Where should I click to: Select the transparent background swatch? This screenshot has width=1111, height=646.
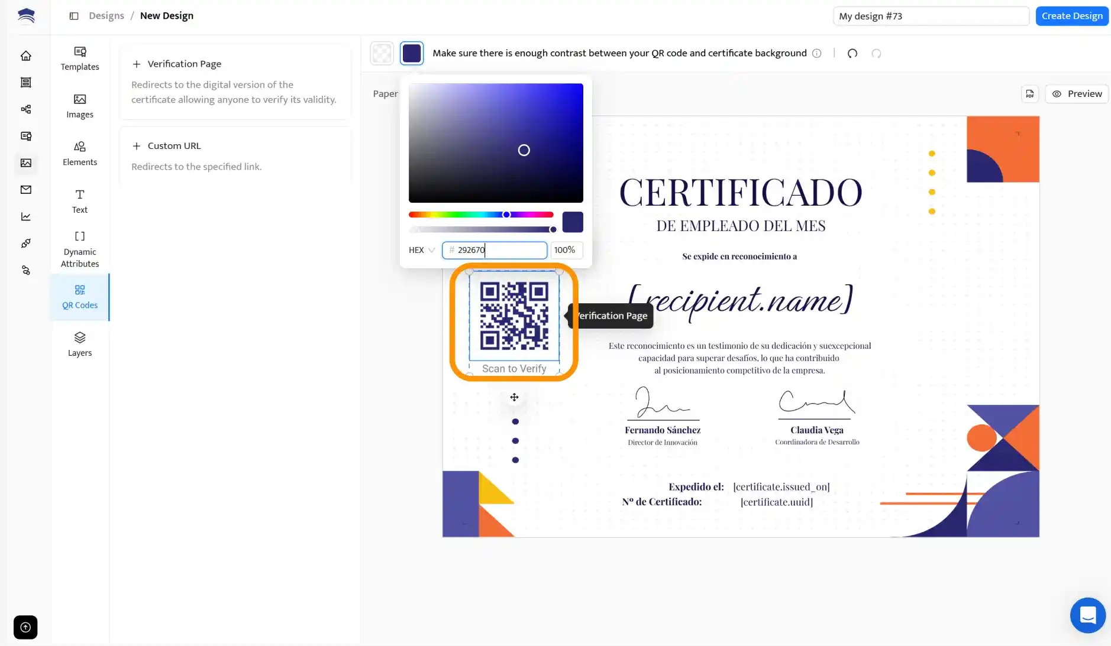point(382,53)
